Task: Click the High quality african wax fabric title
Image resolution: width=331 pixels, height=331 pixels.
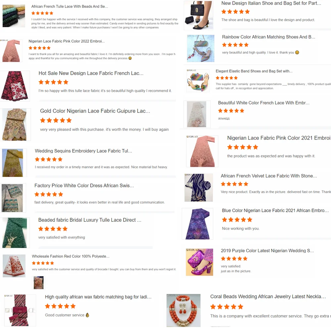Action: pos(98,297)
